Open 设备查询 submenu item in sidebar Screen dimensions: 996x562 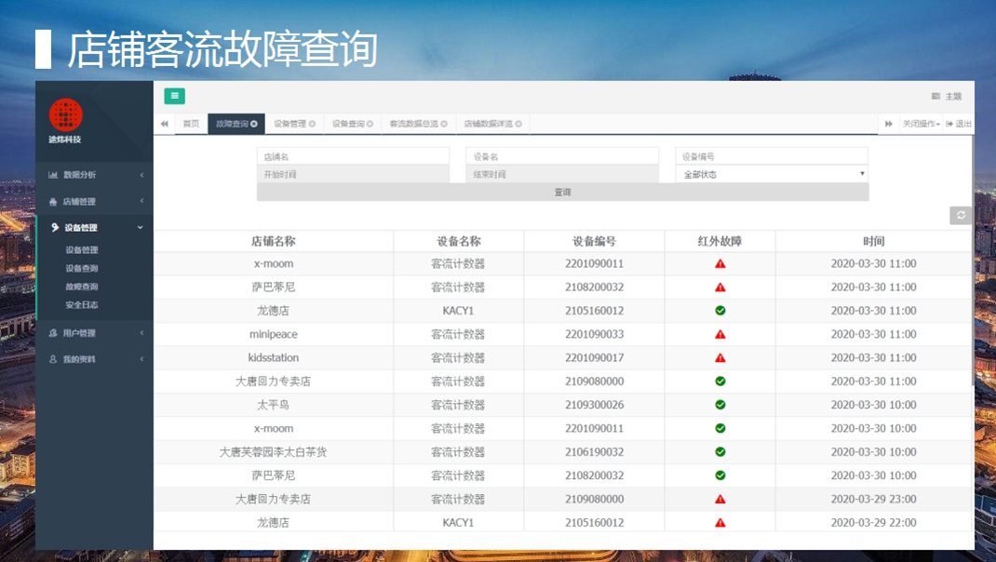(81, 269)
